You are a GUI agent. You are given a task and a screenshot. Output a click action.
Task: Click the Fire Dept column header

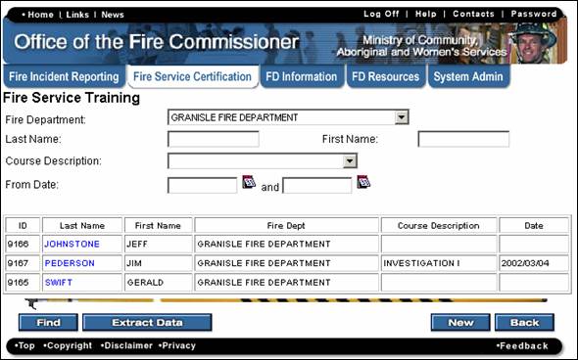[286, 225]
